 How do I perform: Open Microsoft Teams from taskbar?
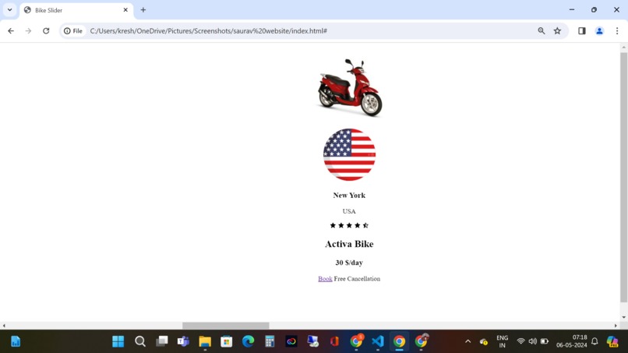tap(183, 341)
